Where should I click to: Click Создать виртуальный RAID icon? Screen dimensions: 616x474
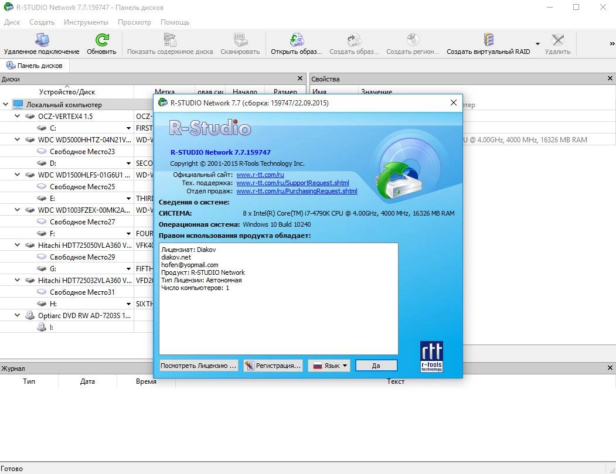(x=488, y=40)
